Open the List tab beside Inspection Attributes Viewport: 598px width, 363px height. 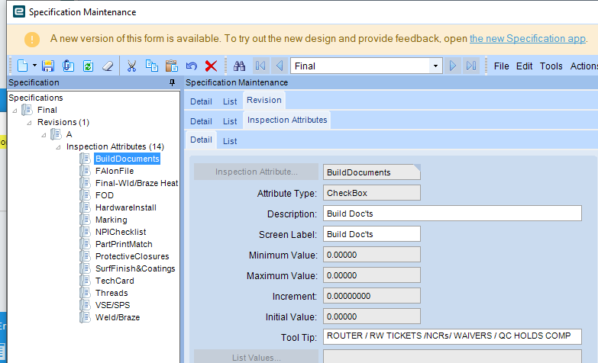[x=230, y=121]
